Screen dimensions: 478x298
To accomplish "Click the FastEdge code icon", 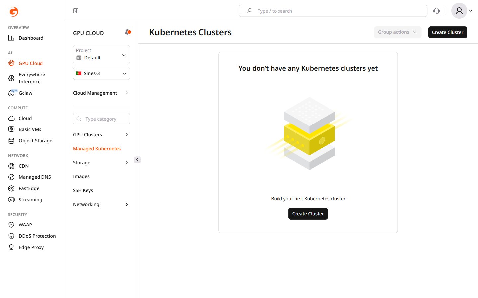I will coord(11,188).
